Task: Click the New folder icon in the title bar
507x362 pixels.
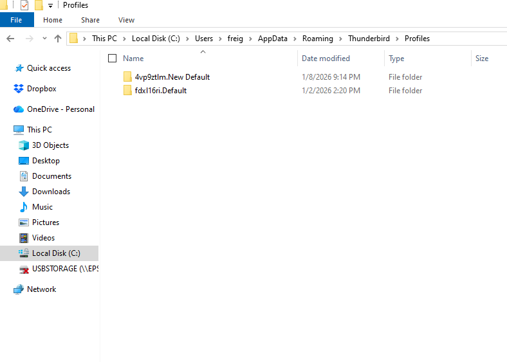Action: pyautogui.click(x=39, y=5)
